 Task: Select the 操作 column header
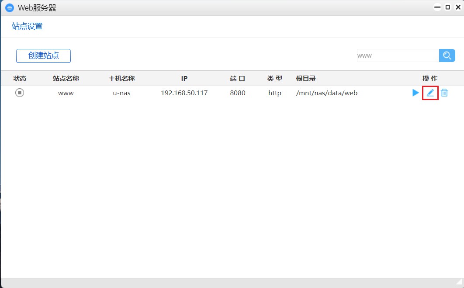click(x=430, y=78)
